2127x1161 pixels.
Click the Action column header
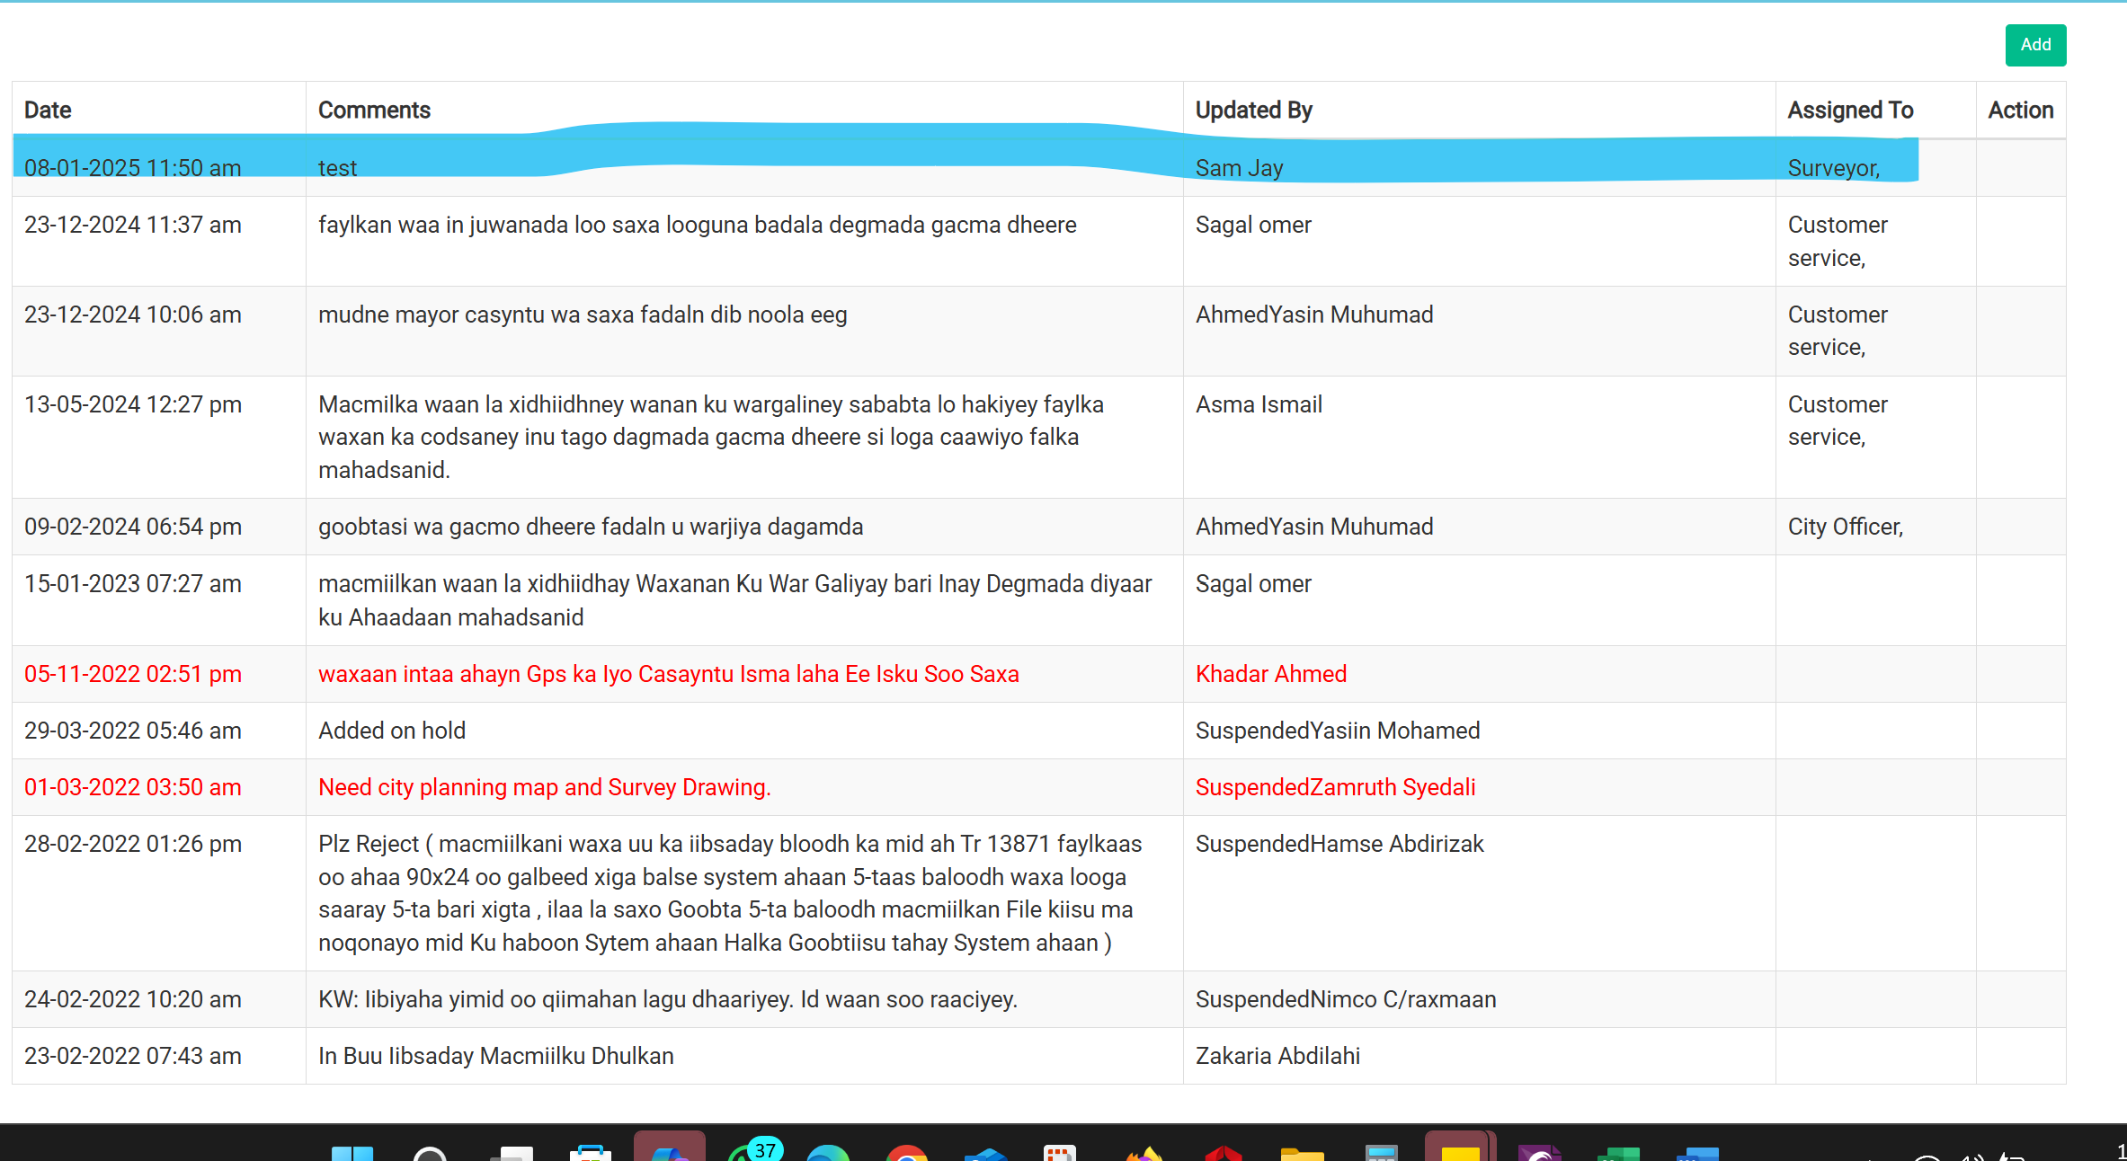(2021, 110)
